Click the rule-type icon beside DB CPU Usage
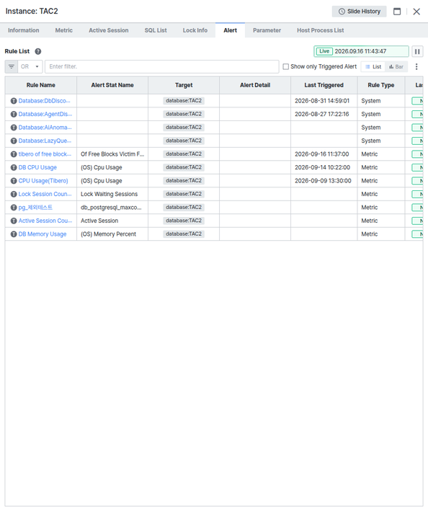Image resolution: width=428 pixels, height=514 pixels. coord(14,167)
